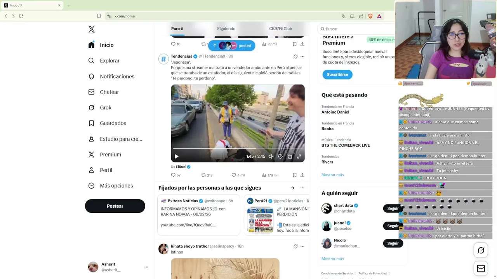Switch to Siguiendo tab

click(226, 29)
